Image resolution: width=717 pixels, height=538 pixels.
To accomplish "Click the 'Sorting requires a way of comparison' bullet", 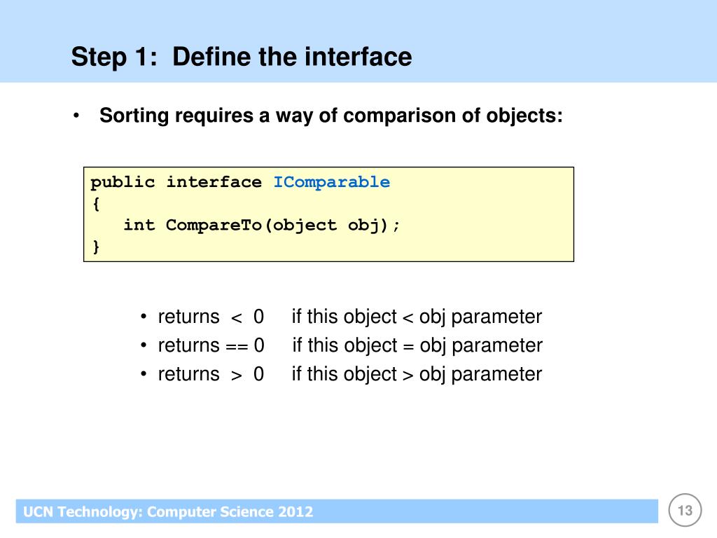I will (x=331, y=116).
